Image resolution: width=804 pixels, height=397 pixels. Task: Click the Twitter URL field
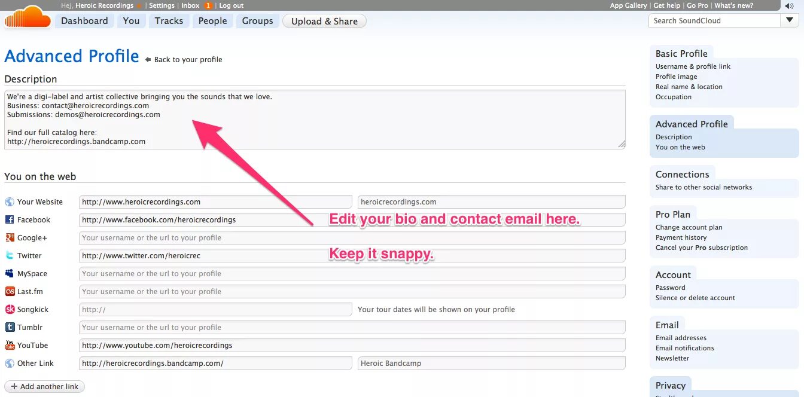(352, 256)
